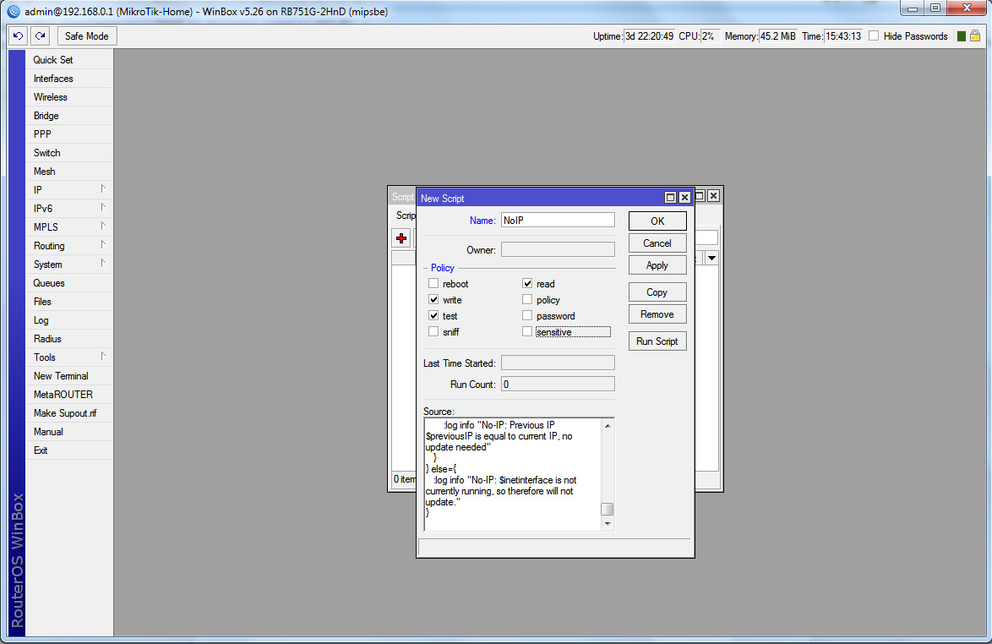Tick the Hide Passwords checkbox
The height and width of the screenshot is (644, 992).
[874, 36]
